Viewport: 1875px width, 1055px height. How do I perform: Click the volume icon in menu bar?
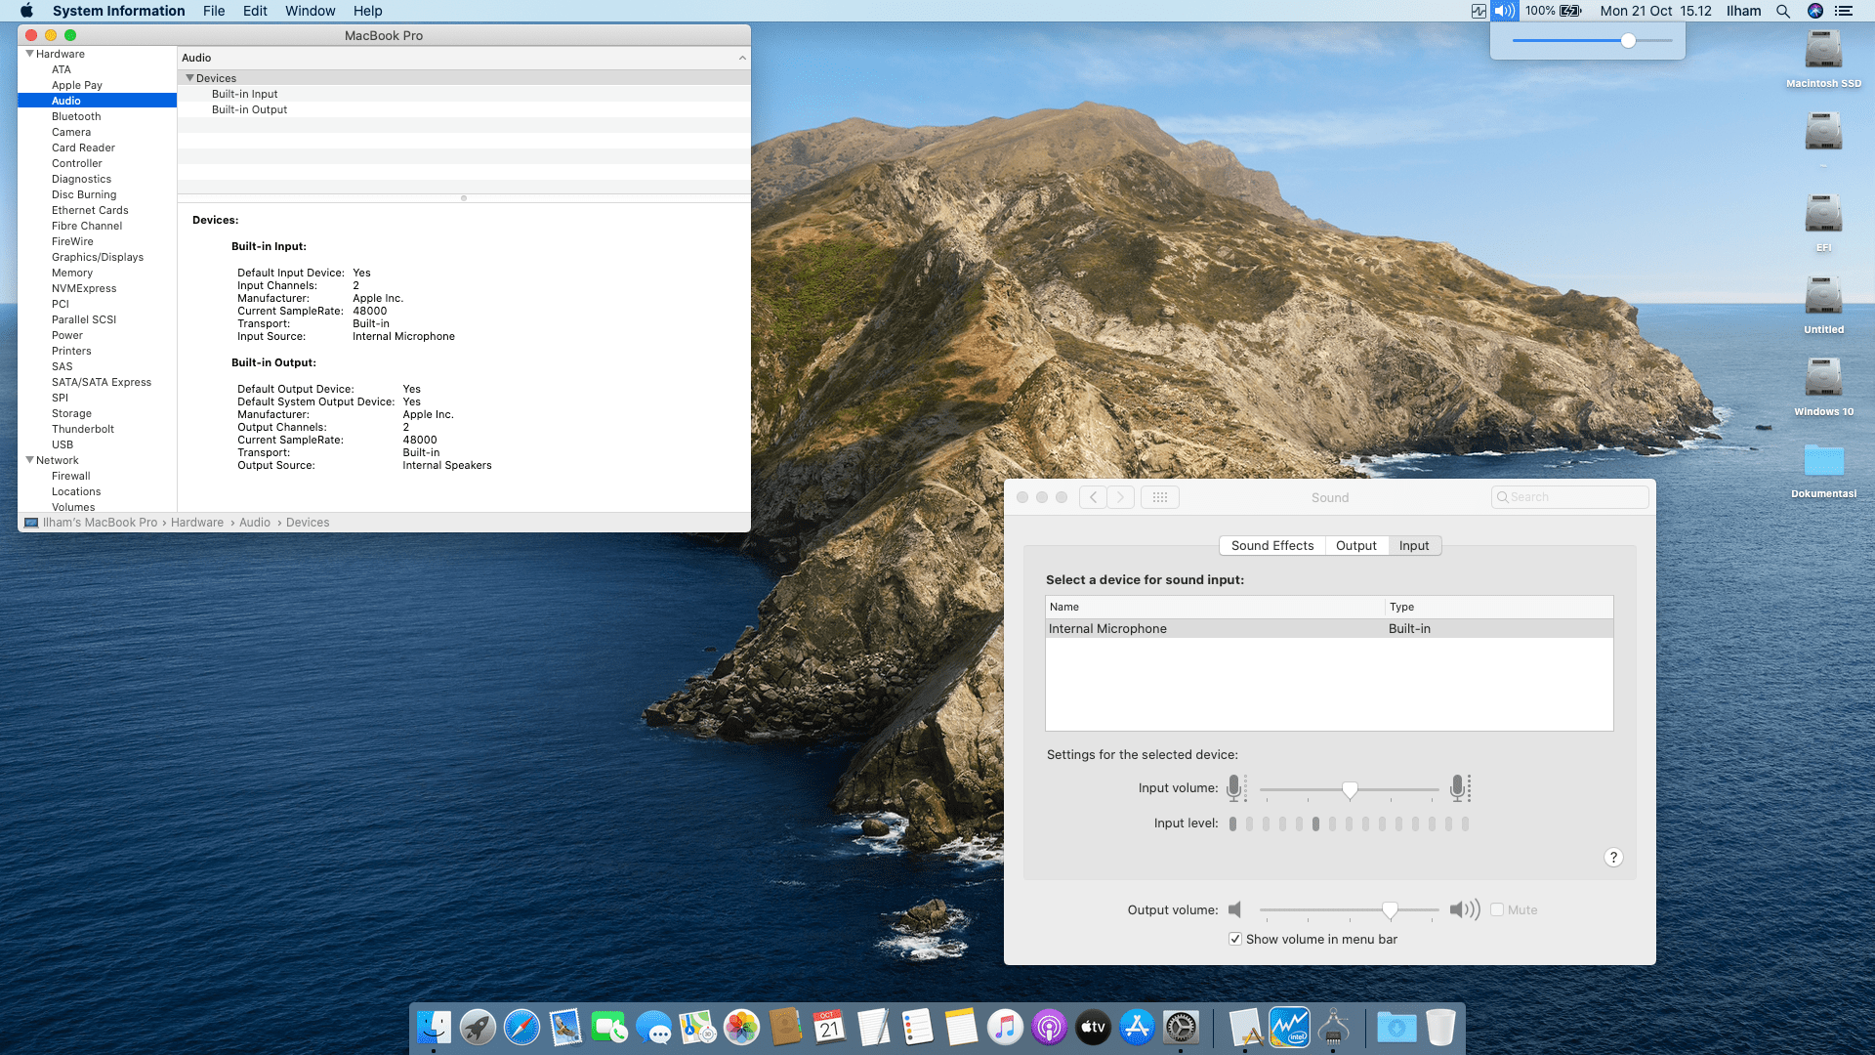1504,11
